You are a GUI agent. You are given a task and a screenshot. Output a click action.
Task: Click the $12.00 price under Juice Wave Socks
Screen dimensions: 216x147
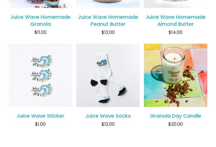pyautogui.click(x=108, y=124)
